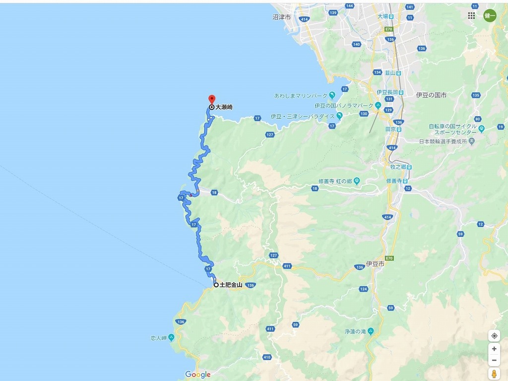This screenshot has width=508, height=381.
Task: Select the 土肥金山 origin marker
Action: tap(216, 285)
